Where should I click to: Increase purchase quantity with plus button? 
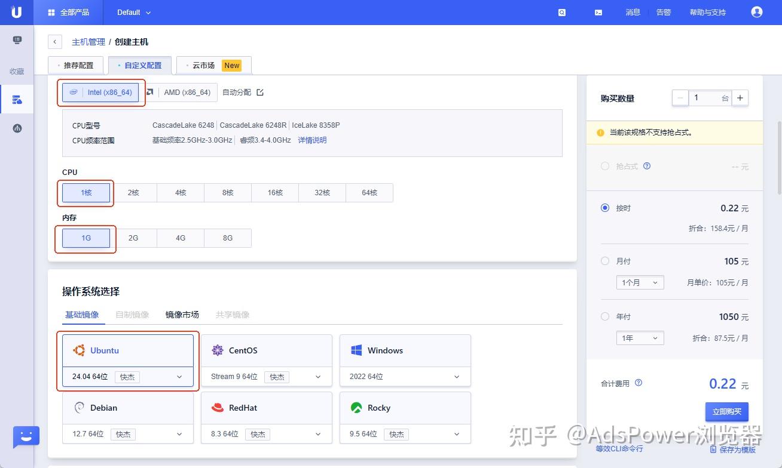click(x=740, y=98)
